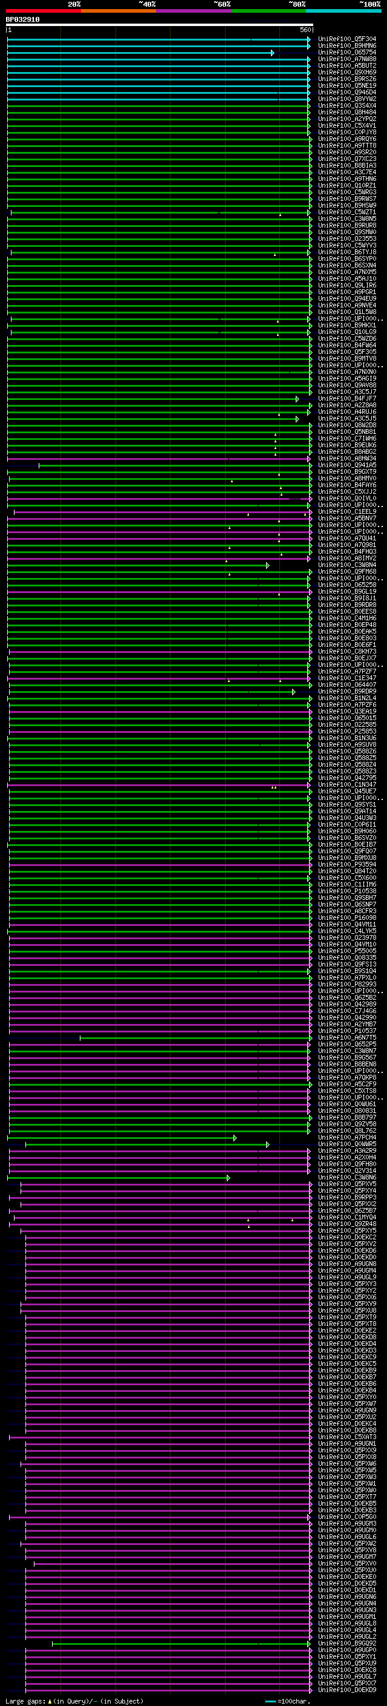Select the UniRef100_Q42795 label
387x1706 pixels.
347,778
